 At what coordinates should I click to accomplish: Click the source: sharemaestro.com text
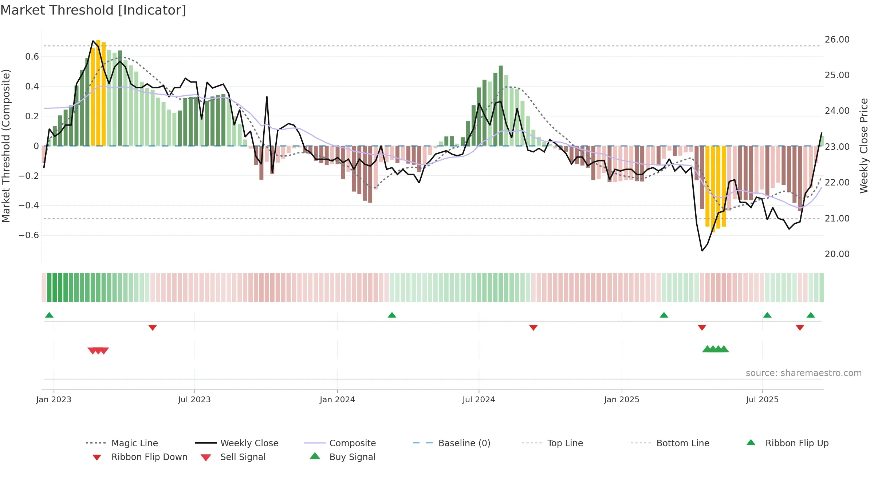804,373
